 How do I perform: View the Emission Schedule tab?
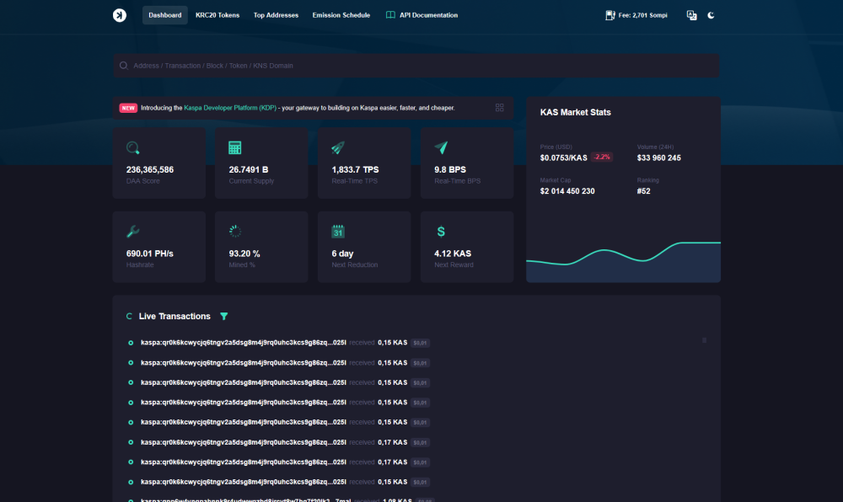341,15
